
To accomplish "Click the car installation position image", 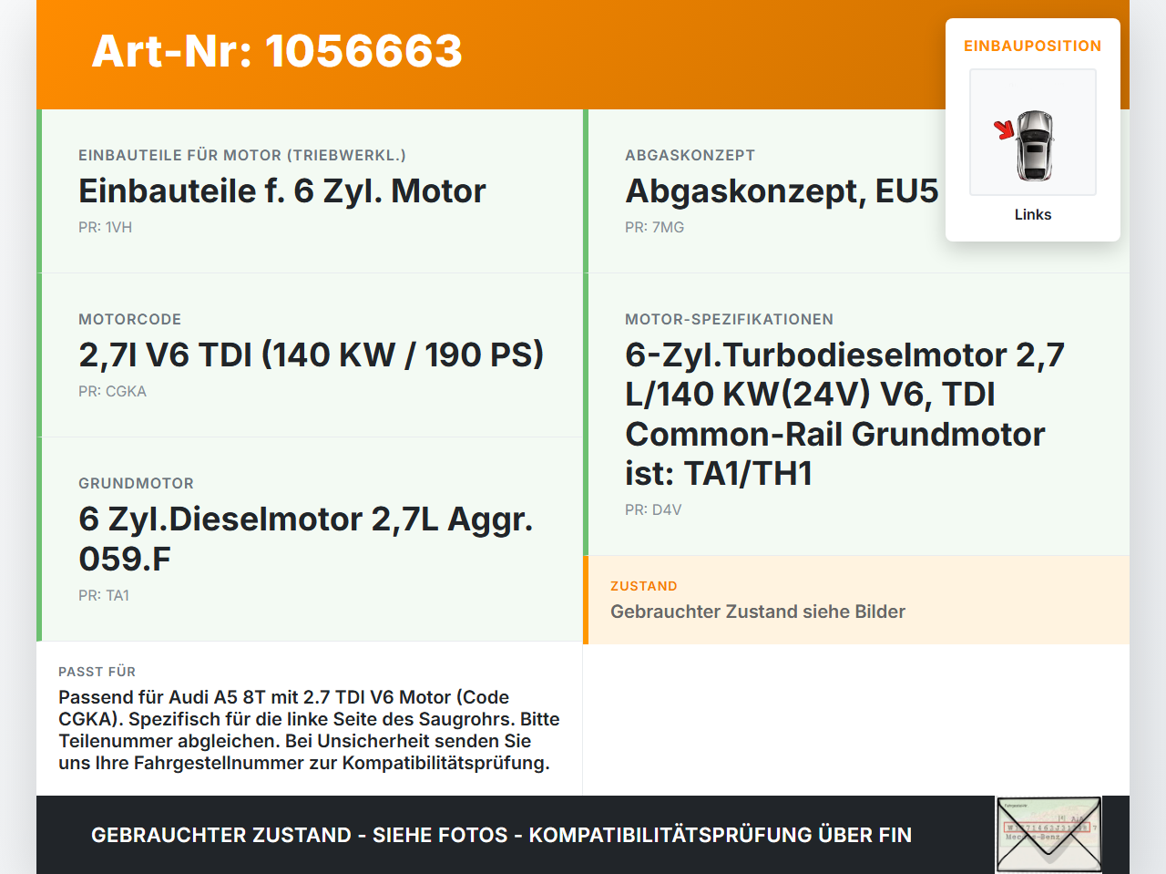I will (x=1033, y=132).
